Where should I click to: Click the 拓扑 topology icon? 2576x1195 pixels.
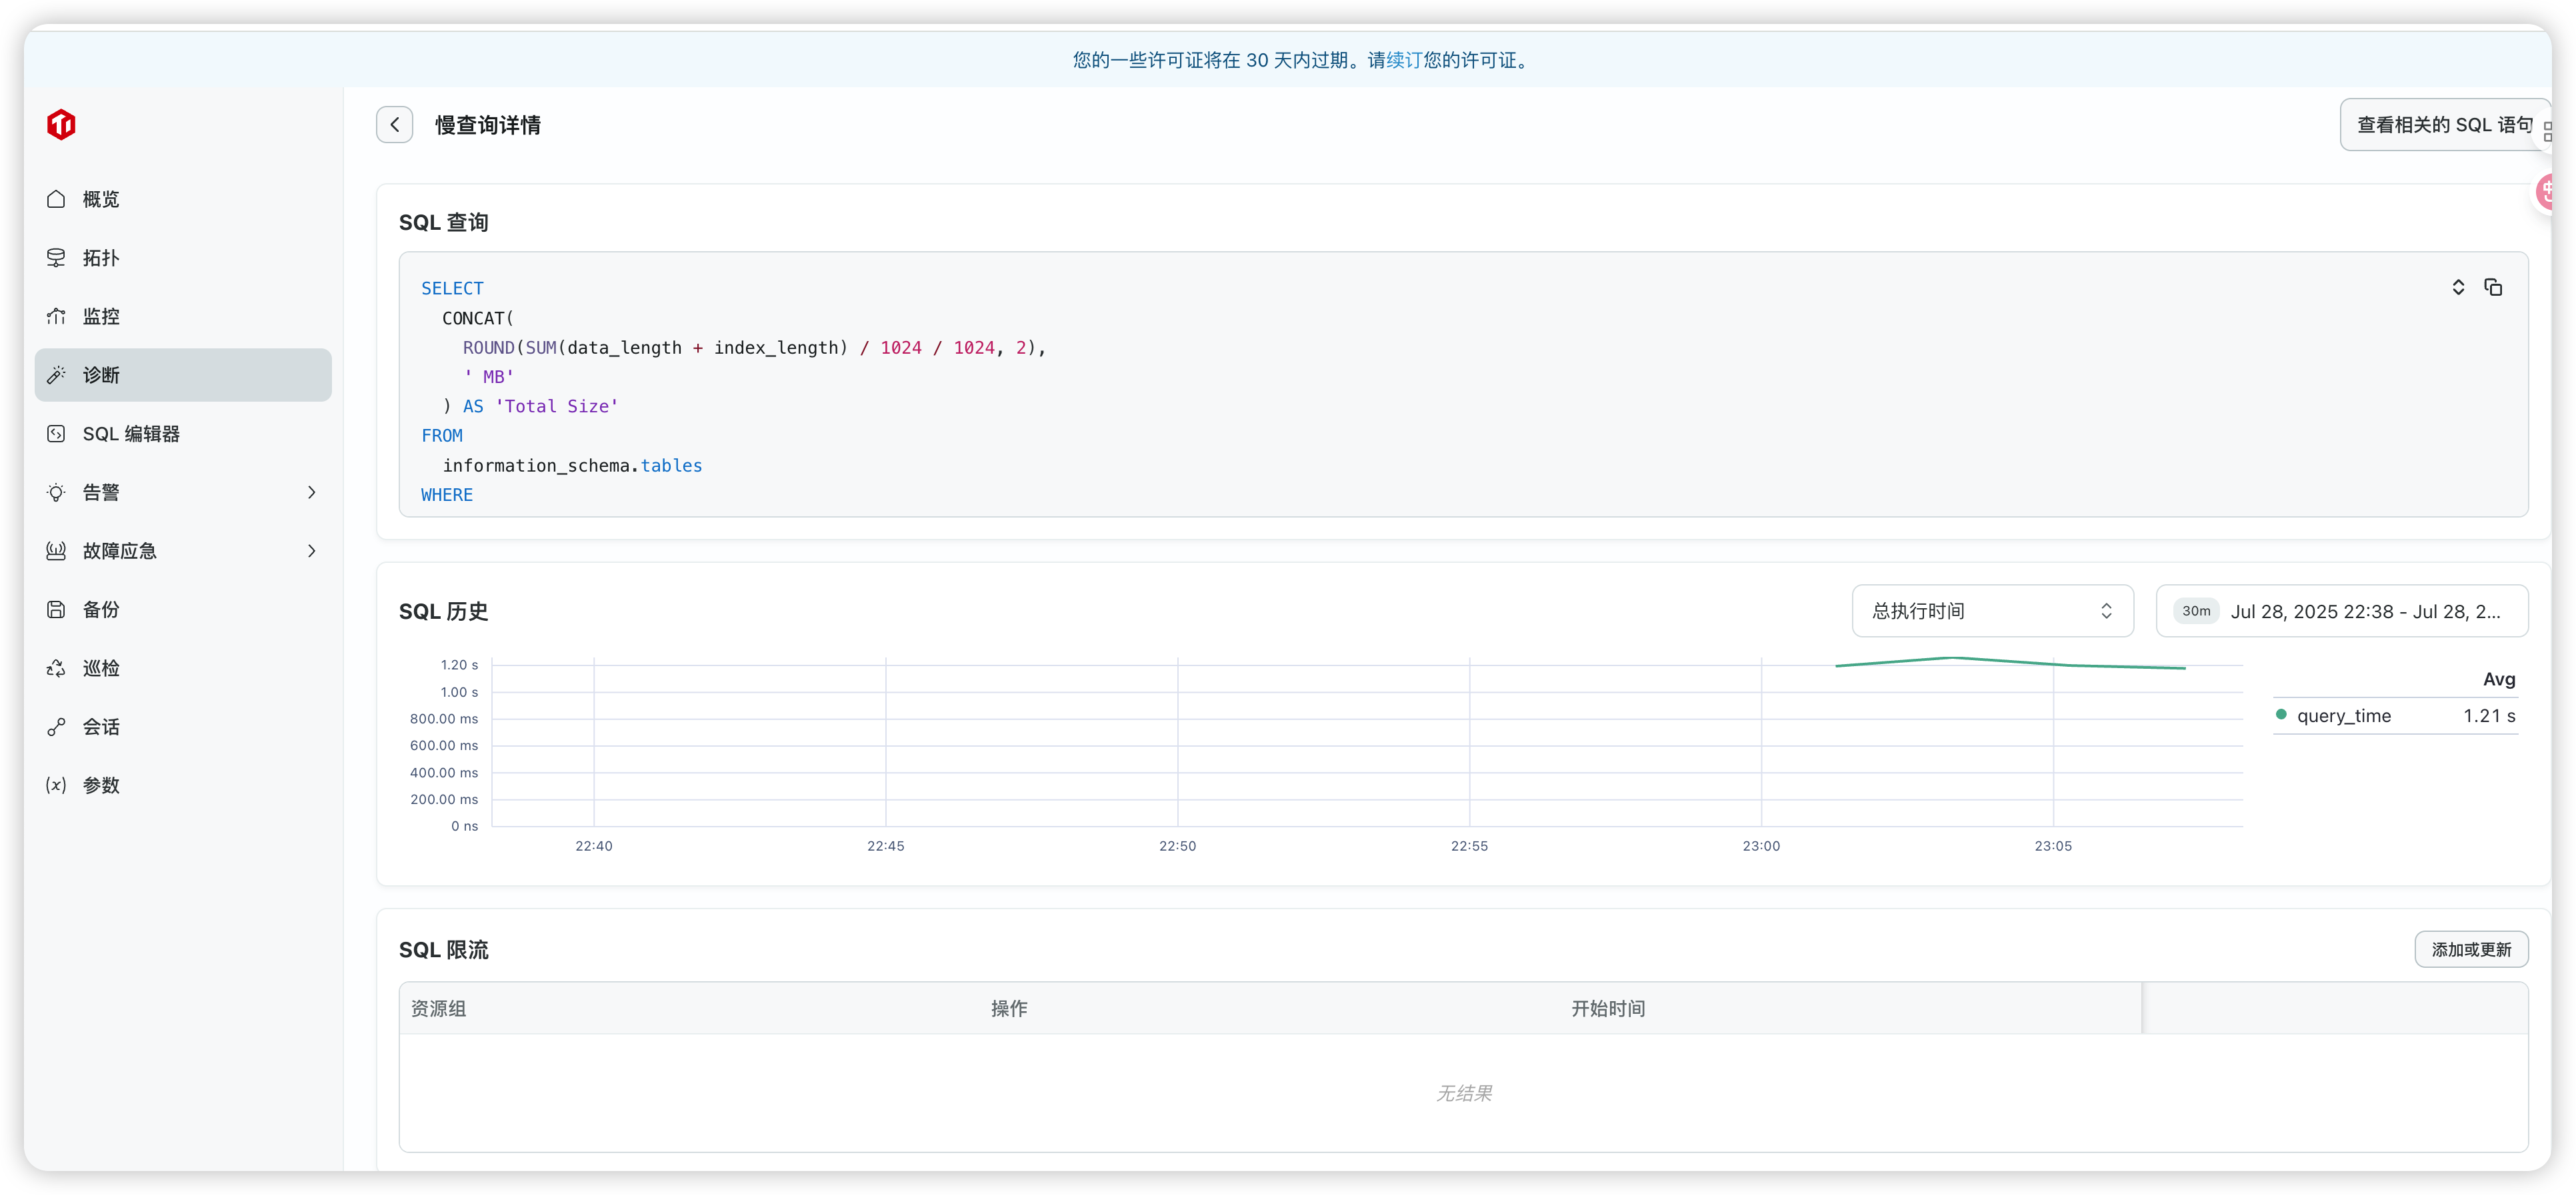(x=56, y=258)
